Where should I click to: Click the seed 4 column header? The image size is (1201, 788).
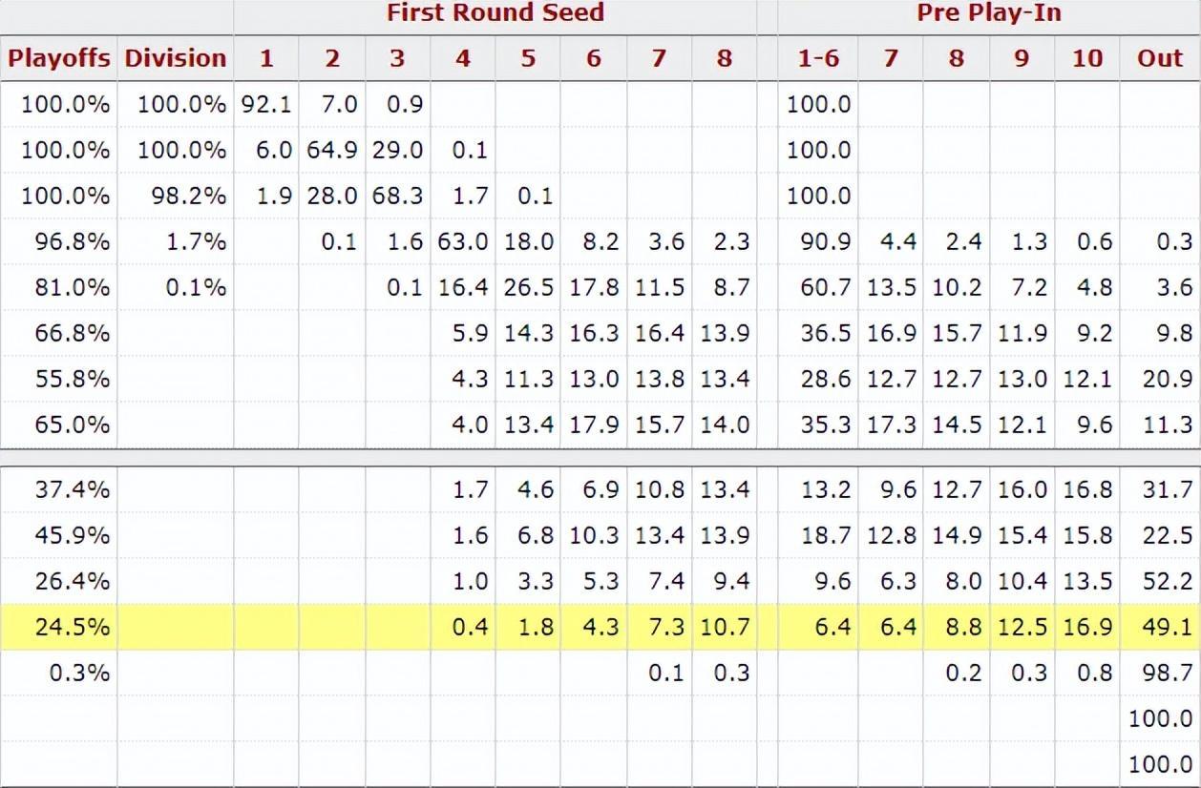(x=463, y=58)
